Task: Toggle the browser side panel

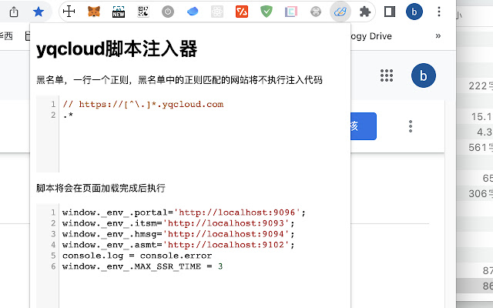Action: coord(390,12)
